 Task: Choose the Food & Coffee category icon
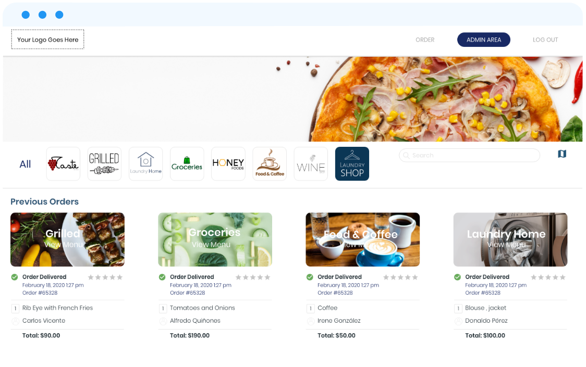tap(270, 164)
